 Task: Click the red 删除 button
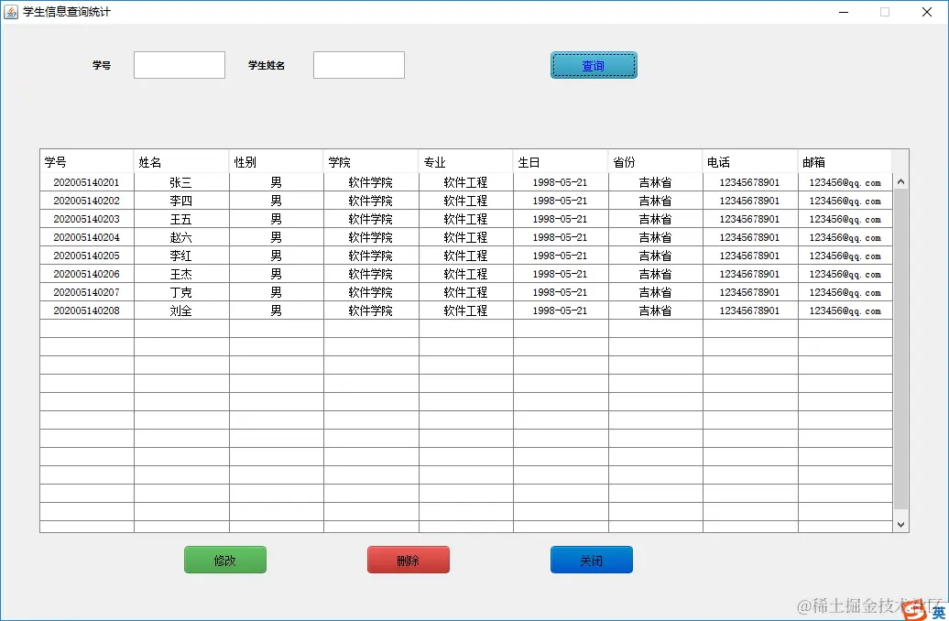pyautogui.click(x=409, y=560)
